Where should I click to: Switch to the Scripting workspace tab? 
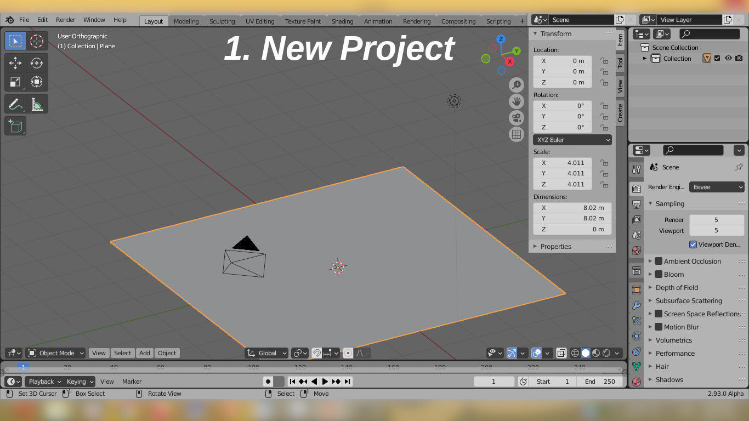(498, 21)
